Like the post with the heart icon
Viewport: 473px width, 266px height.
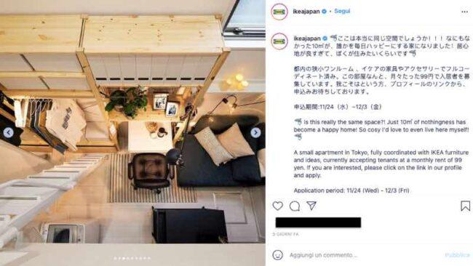277,206
